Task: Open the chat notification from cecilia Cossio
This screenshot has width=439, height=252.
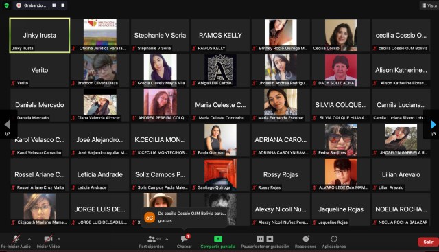Action: (185, 217)
